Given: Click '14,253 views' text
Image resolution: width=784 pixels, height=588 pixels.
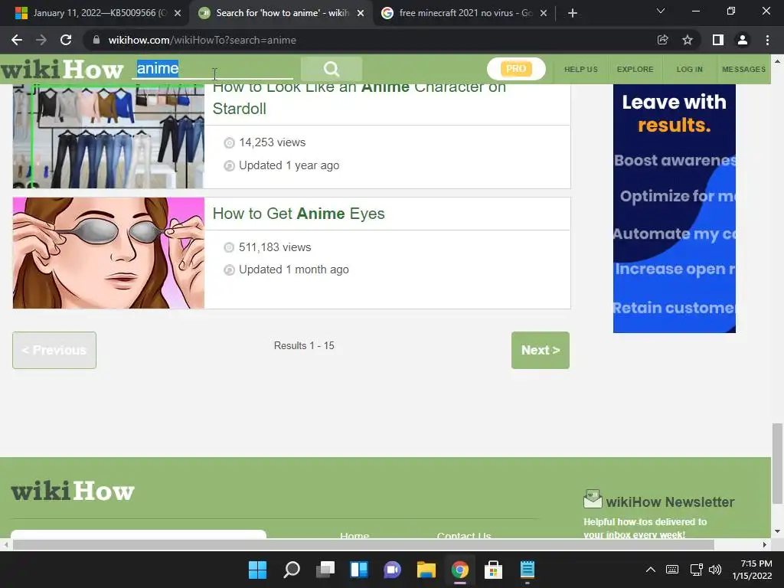Looking at the screenshot, I should click(x=272, y=142).
